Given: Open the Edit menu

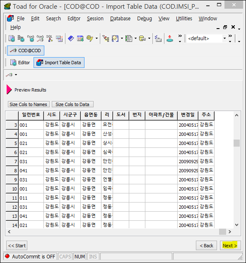Looking at the screenshot, I should 35,19.
